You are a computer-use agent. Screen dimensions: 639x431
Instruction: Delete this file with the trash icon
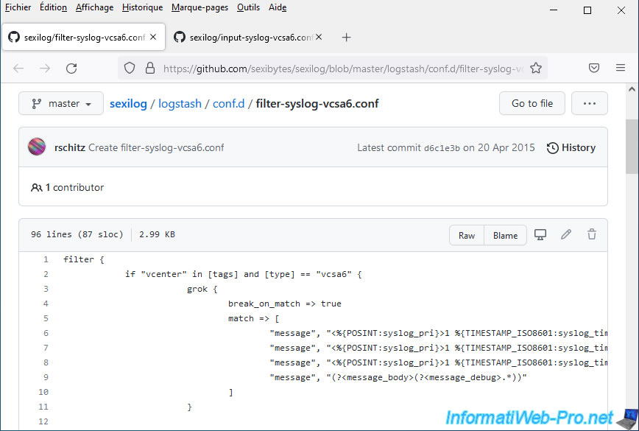tap(592, 234)
